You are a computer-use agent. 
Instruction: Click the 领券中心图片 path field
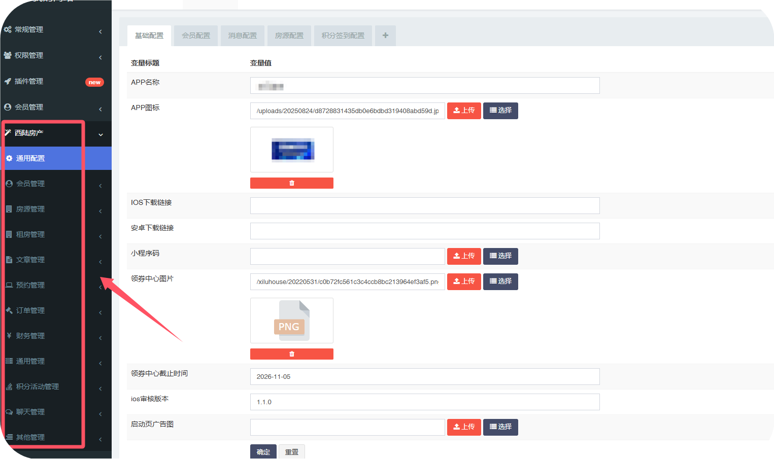tap(348, 281)
